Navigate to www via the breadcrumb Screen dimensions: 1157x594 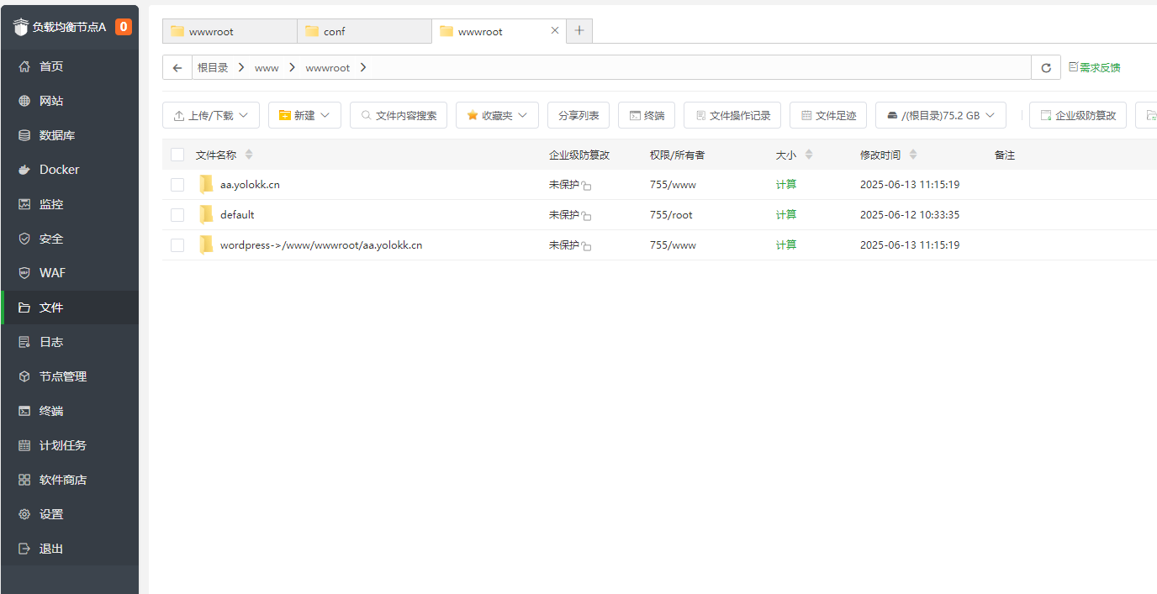click(x=267, y=67)
